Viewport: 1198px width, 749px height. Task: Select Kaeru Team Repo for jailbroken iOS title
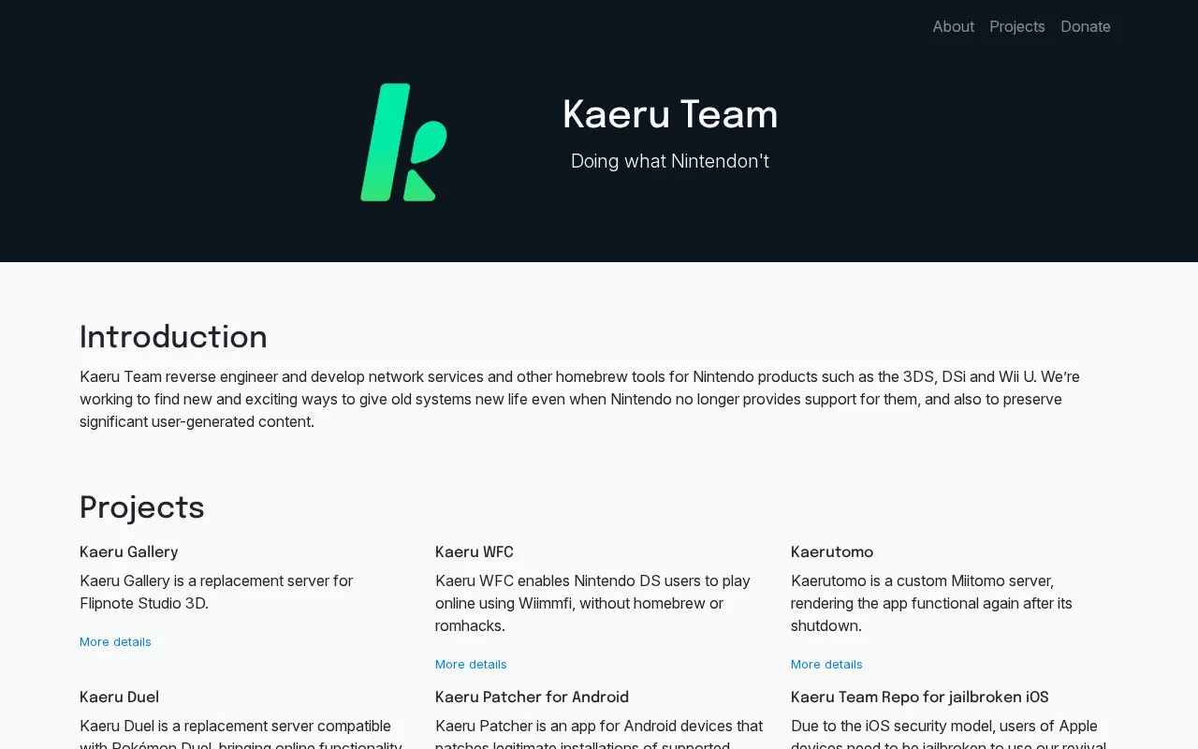pos(920,697)
